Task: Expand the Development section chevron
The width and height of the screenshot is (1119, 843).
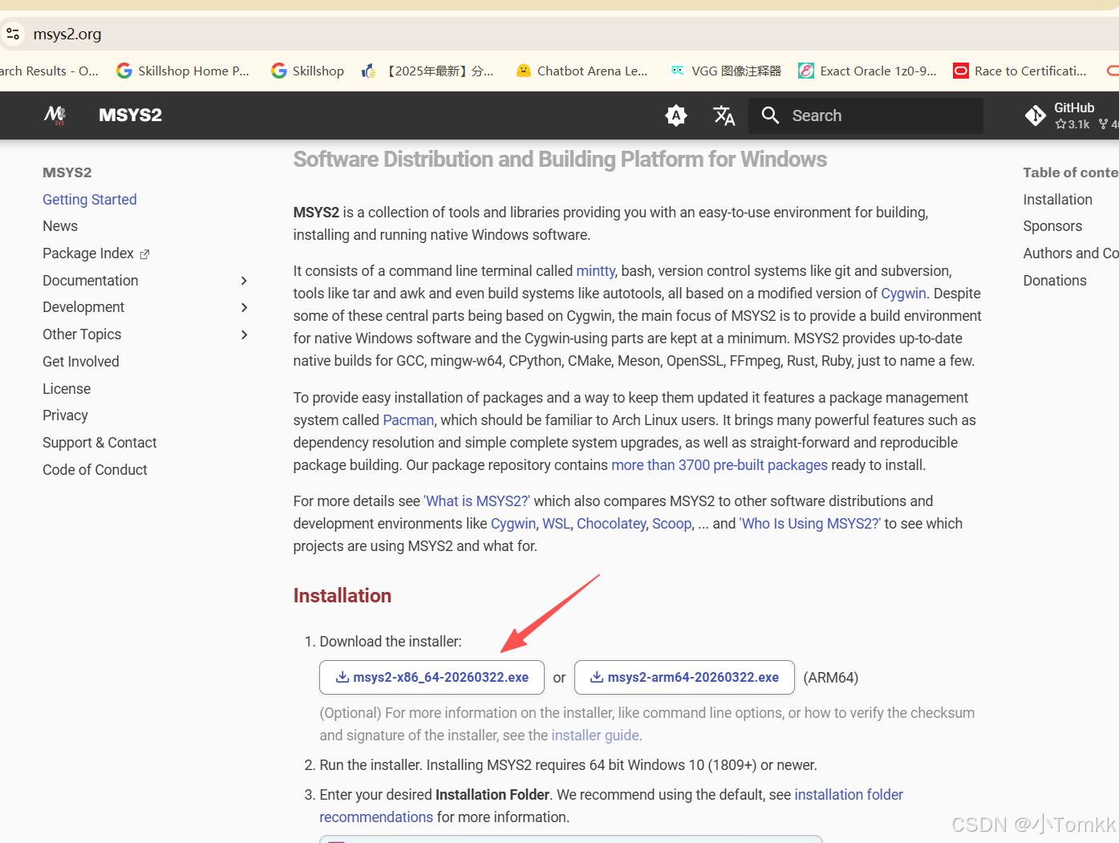Action: (x=245, y=307)
